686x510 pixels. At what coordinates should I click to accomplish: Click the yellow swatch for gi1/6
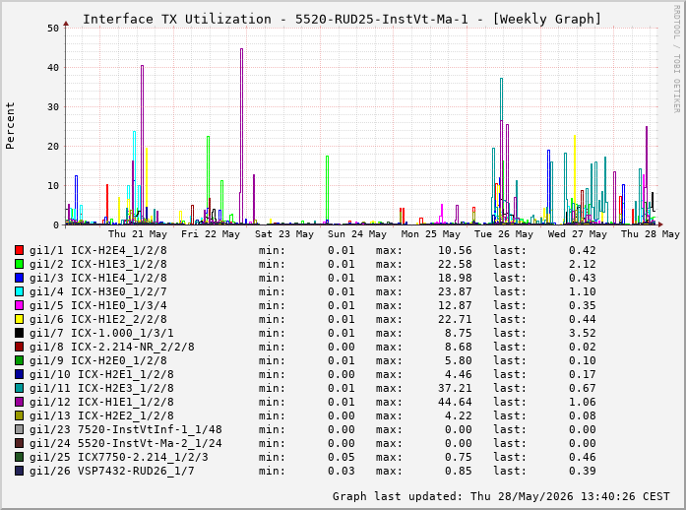tap(19, 319)
